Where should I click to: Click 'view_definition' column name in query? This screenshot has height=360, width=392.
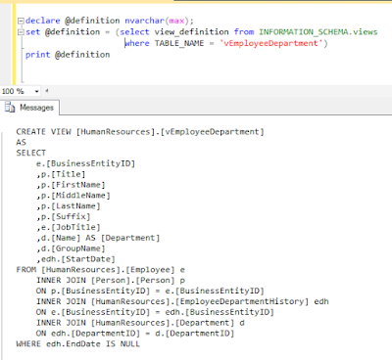[x=191, y=32]
